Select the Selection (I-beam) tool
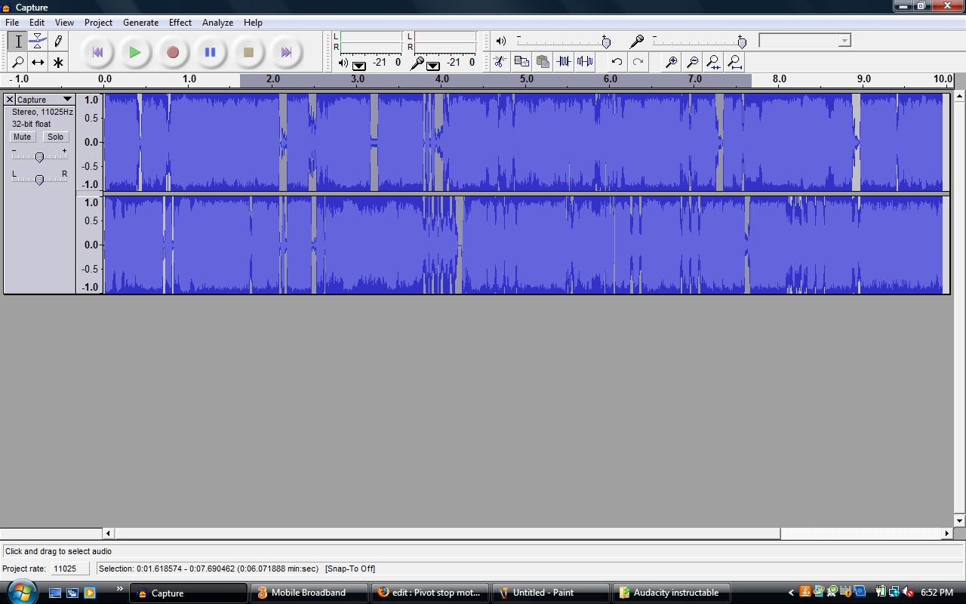 pyautogui.click(x=18, y=42)
